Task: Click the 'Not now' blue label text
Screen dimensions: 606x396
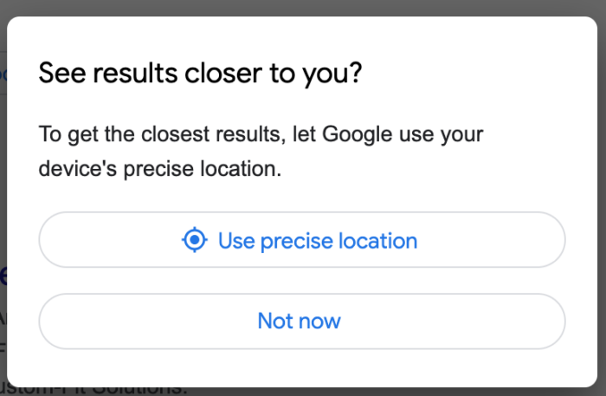Action: click(299, 321)
